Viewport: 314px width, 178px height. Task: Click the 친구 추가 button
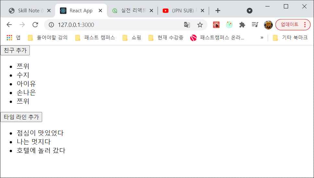15,50
